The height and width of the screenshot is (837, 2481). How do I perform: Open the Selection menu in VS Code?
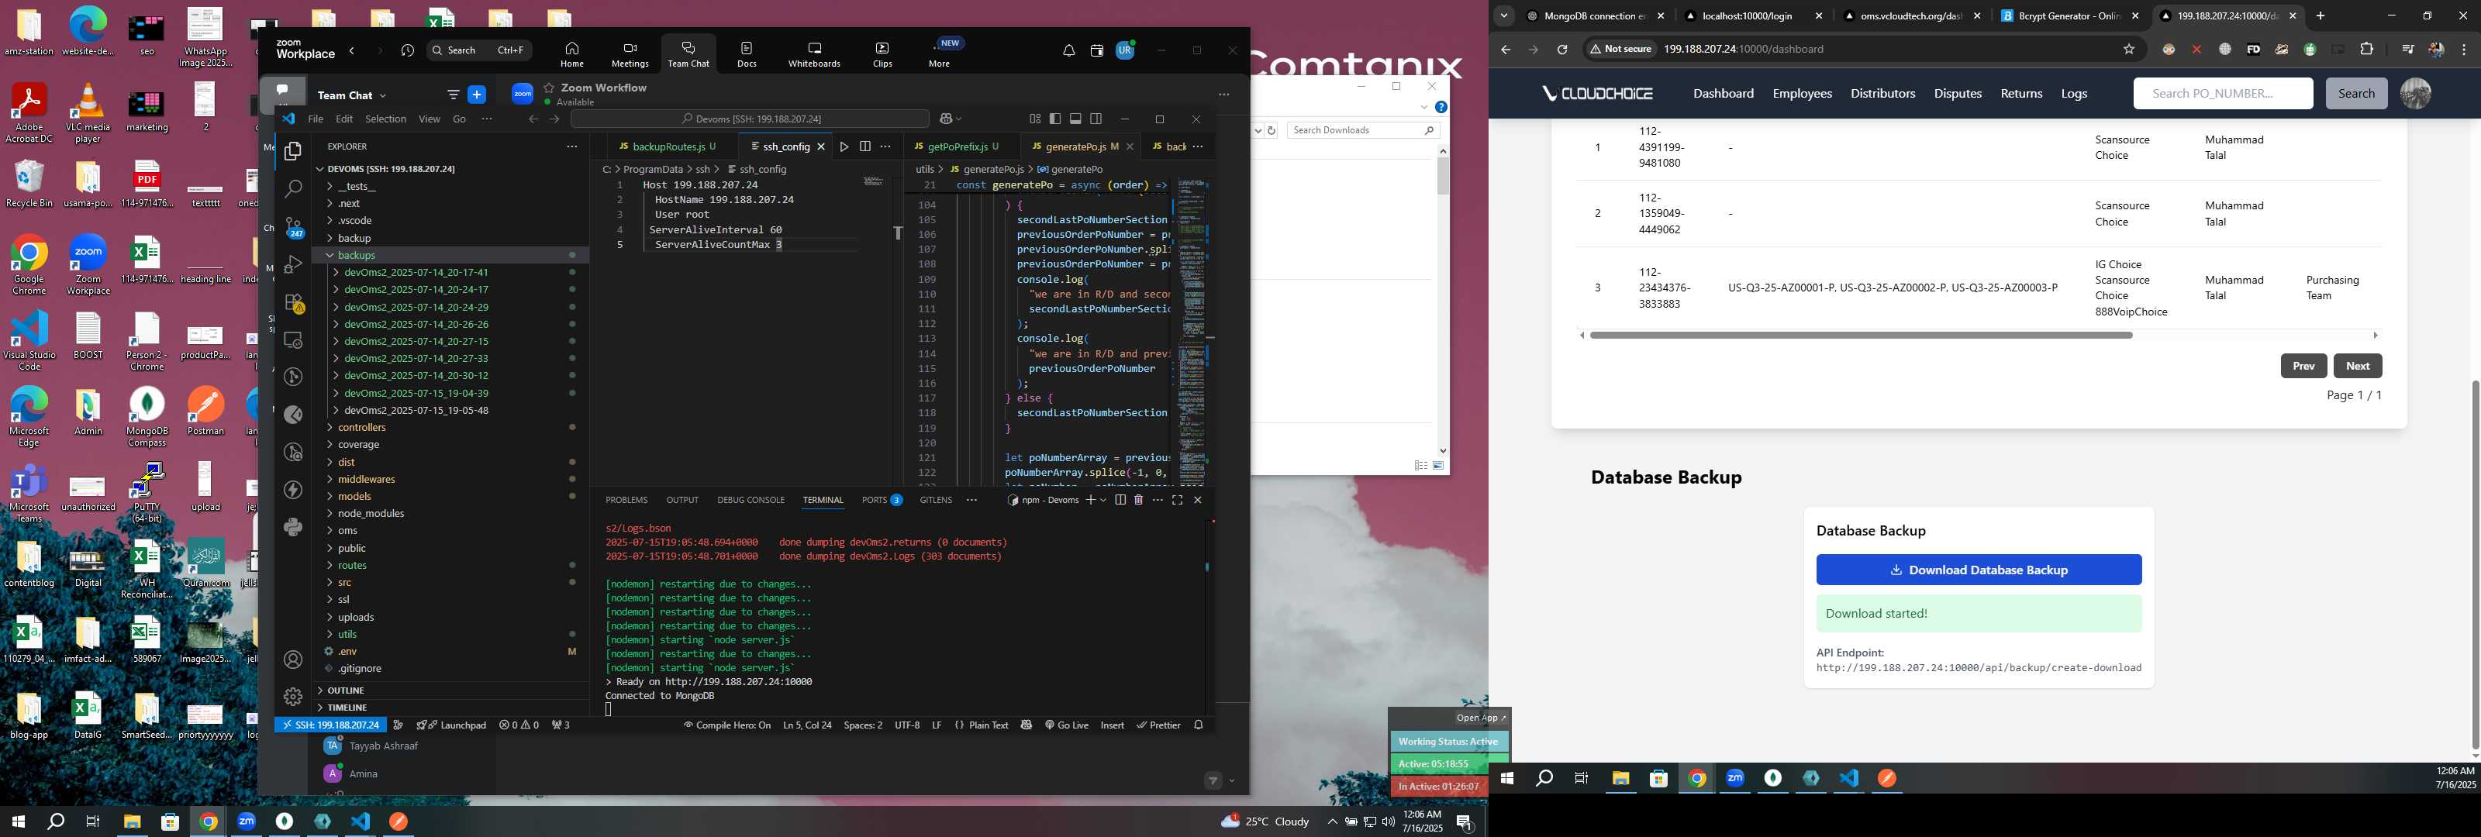pos(385,119)
